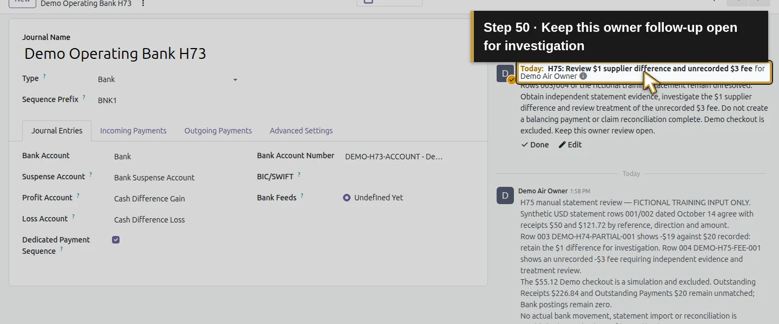Click the Demo Operating Bank H73 breadcrumb

[86, 3]
